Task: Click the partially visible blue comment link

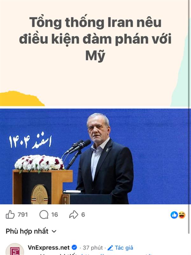Action: click(117, 254)
